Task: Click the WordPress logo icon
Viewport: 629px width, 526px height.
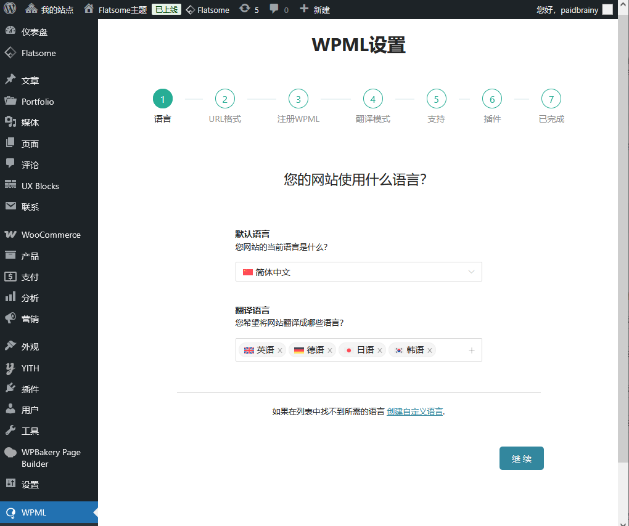Action: [10, 9]
